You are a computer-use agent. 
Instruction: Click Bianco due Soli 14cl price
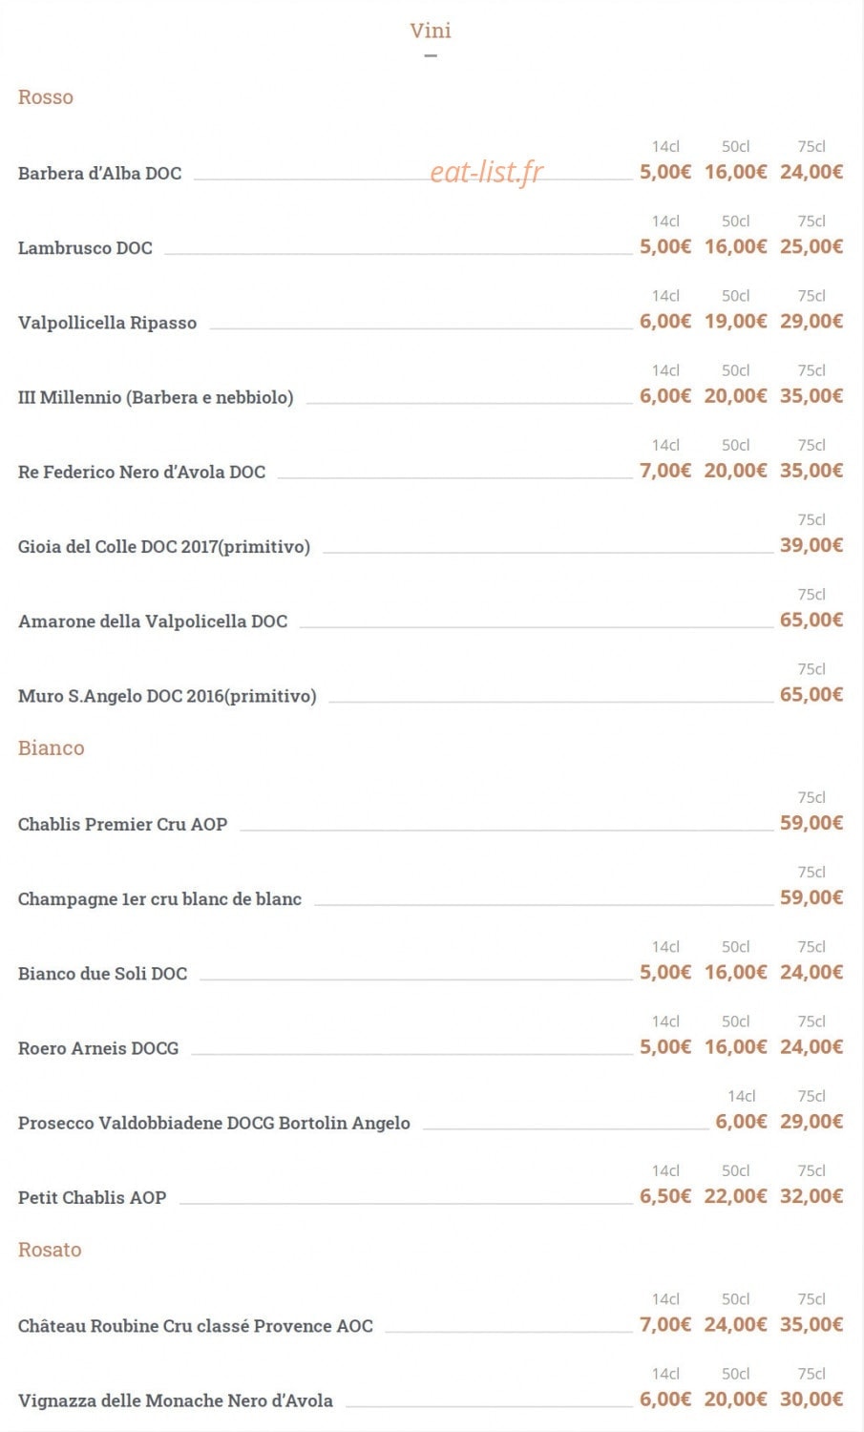(665, 972)
